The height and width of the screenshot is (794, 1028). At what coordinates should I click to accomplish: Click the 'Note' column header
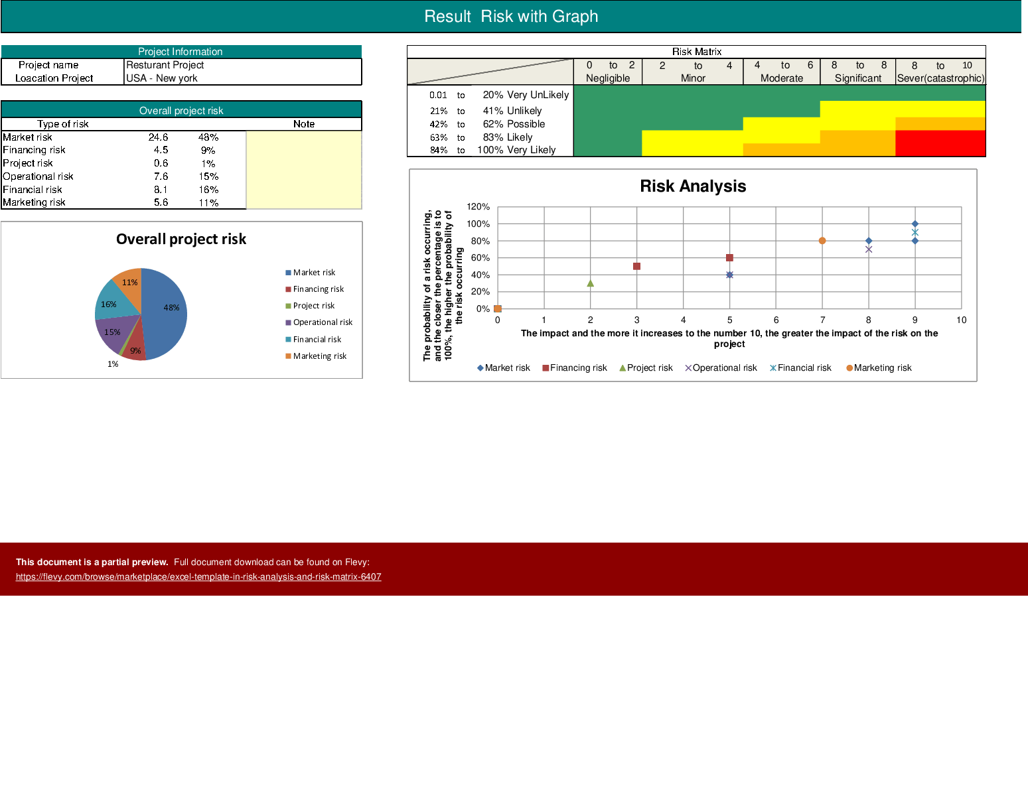(x=304, y=124)
